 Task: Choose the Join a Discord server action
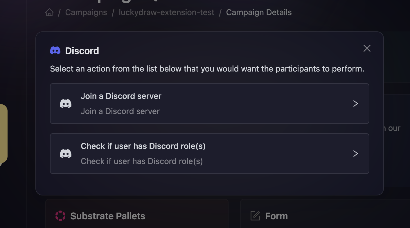[210, 104]
